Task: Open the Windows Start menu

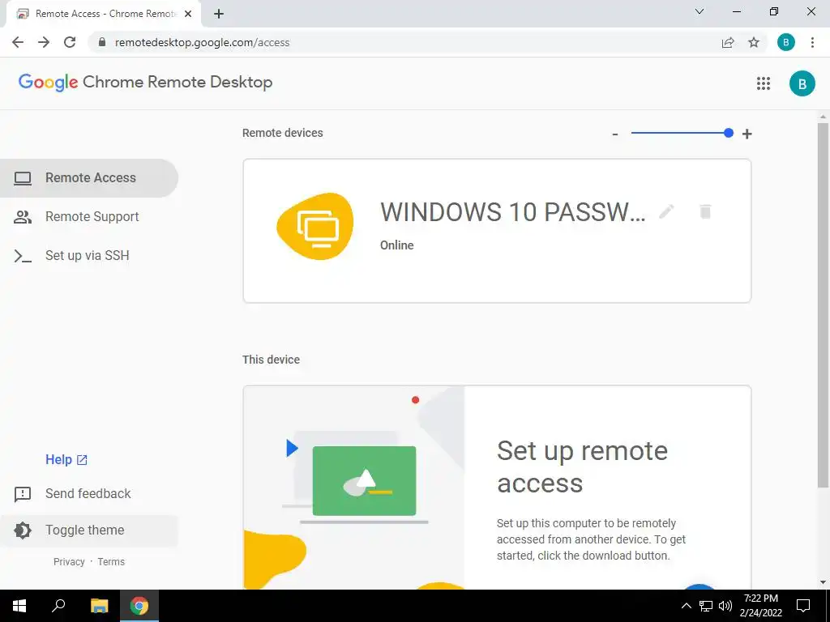Action: [19, 606]
